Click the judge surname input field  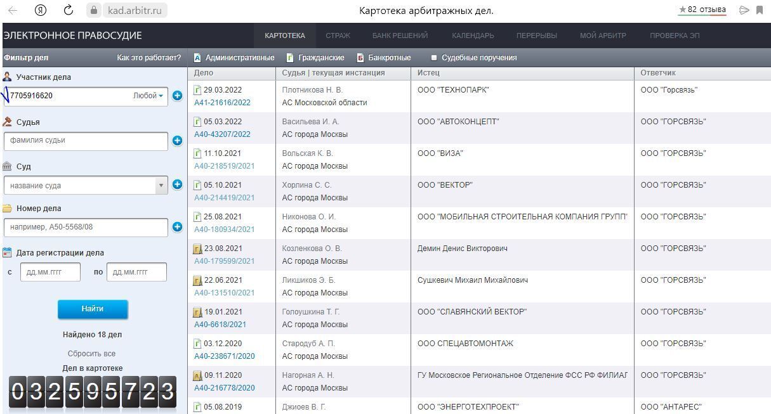[x=86, y=141]
